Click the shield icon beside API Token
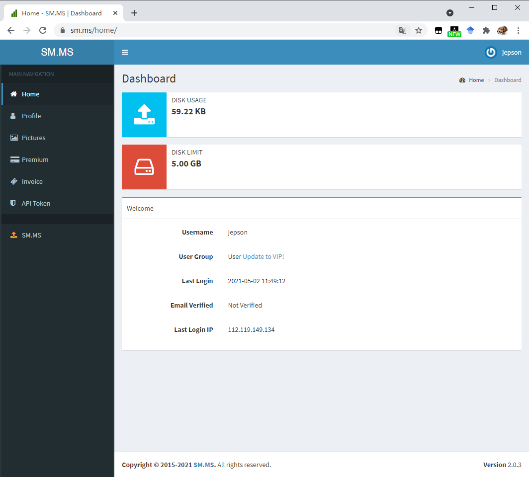 13,203
